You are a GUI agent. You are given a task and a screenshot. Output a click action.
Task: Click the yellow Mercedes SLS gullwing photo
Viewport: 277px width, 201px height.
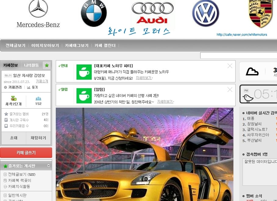[144, 154]
